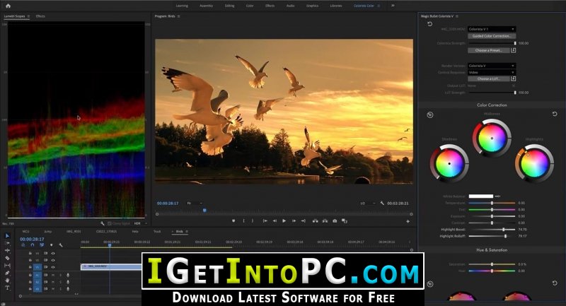The height and width of the screenshot is (306, 566).
Task: Open Render Version Colorista V dropdown
Action: tap(492, 66)
